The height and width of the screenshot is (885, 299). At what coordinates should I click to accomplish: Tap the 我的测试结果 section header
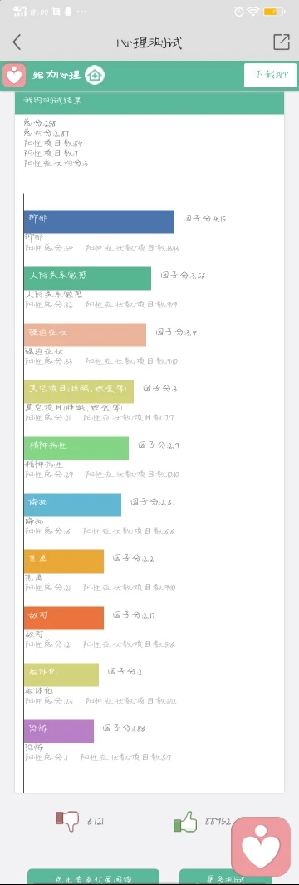pos(149,101)
